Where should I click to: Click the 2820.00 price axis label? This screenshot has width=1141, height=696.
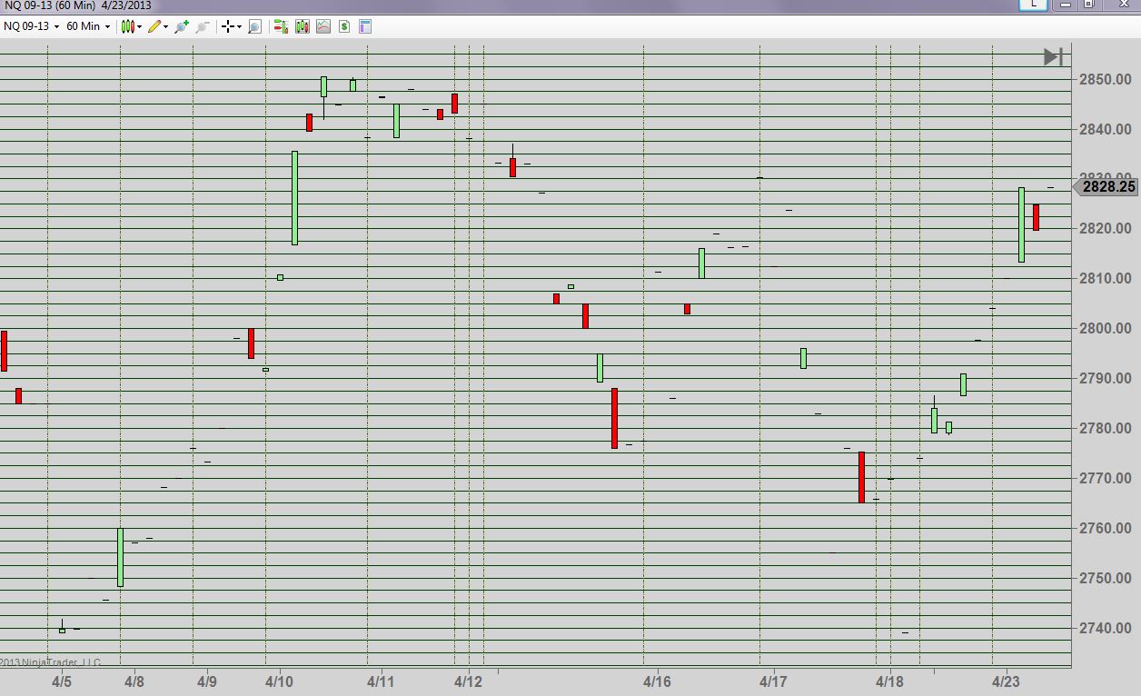click(x=1106, y=228)
